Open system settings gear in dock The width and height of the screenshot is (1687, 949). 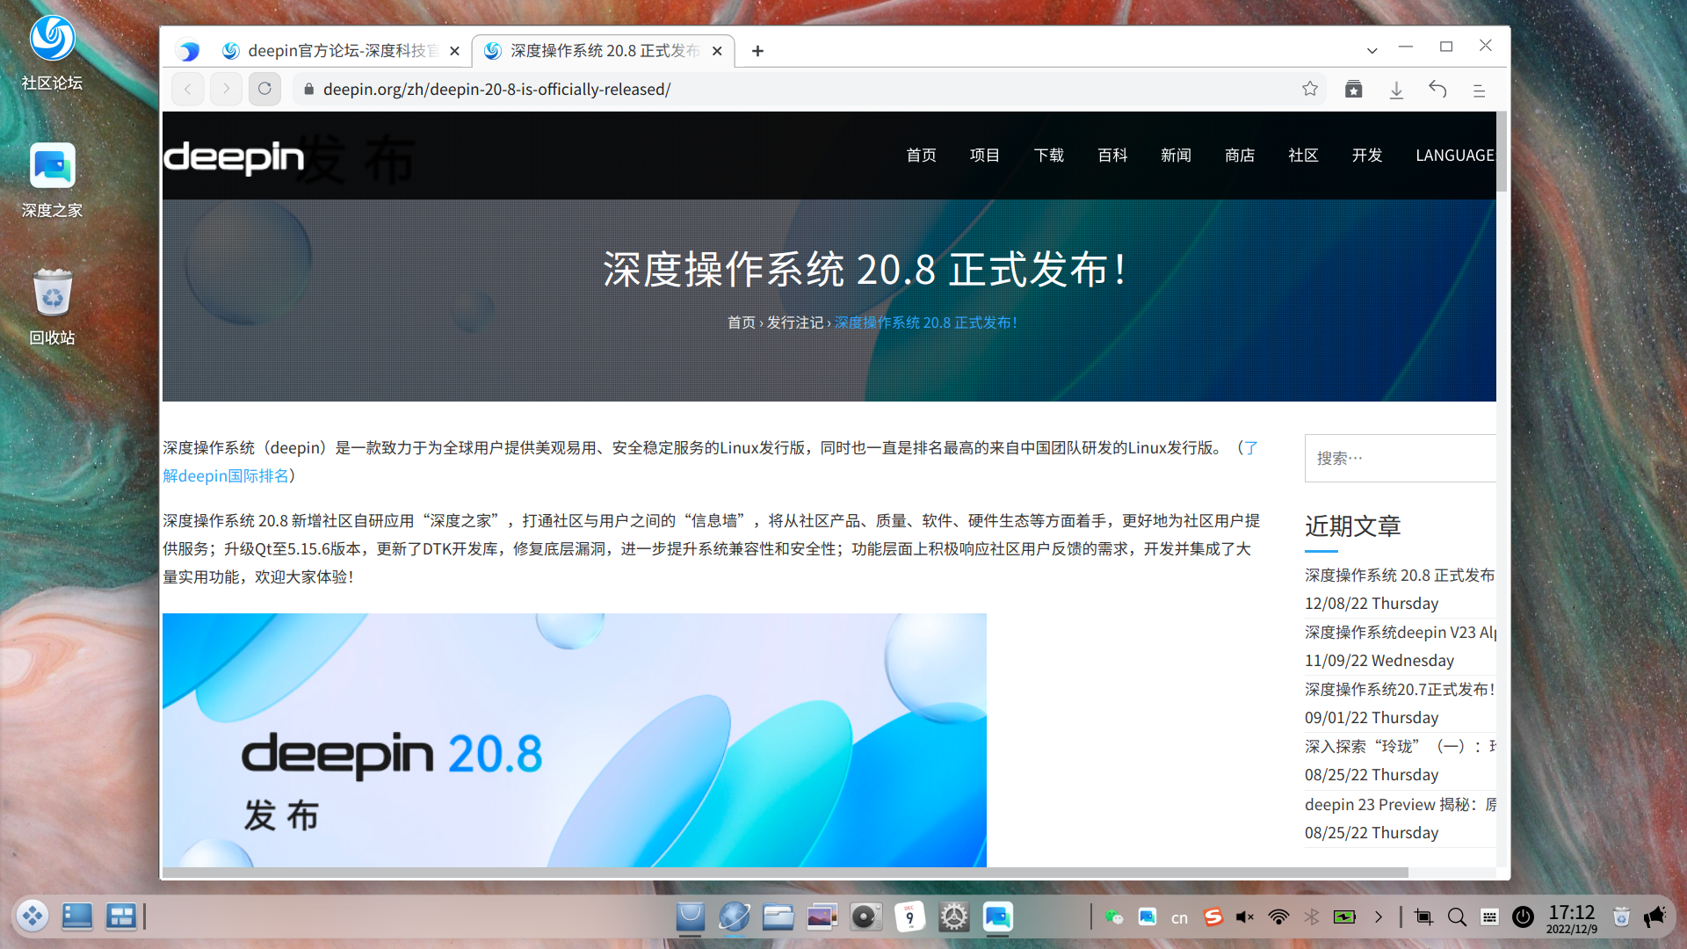pyautogui.click(x=953, y=916)
